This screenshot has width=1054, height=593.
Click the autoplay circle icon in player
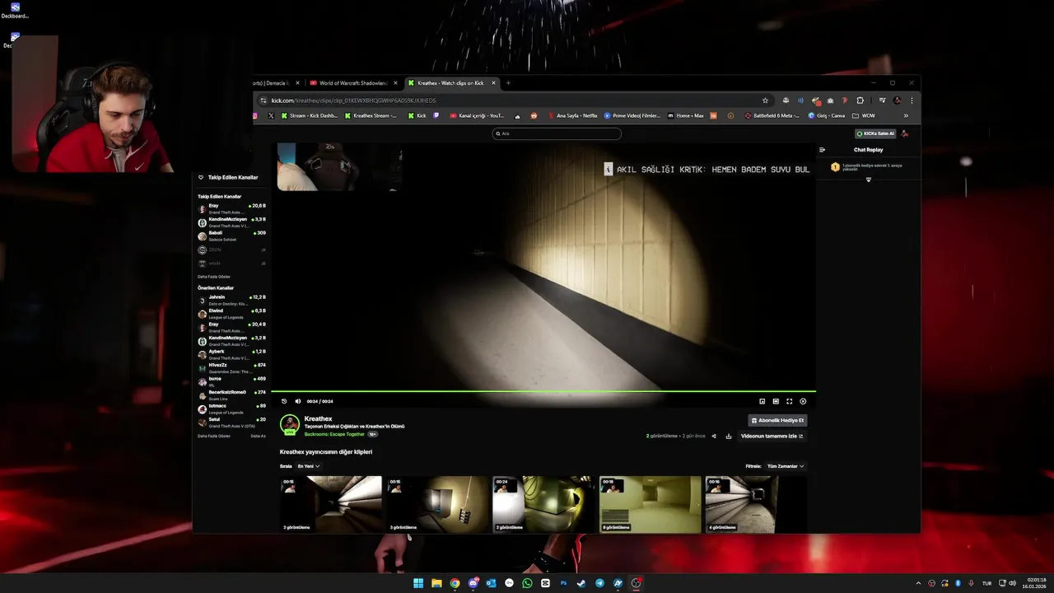pos(803,401)
